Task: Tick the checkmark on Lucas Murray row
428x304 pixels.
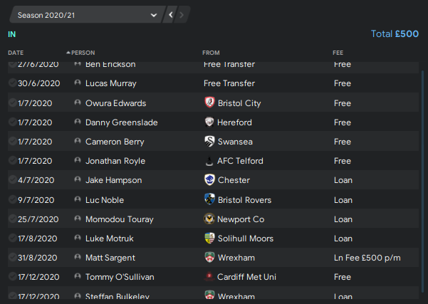Action: 12,83
